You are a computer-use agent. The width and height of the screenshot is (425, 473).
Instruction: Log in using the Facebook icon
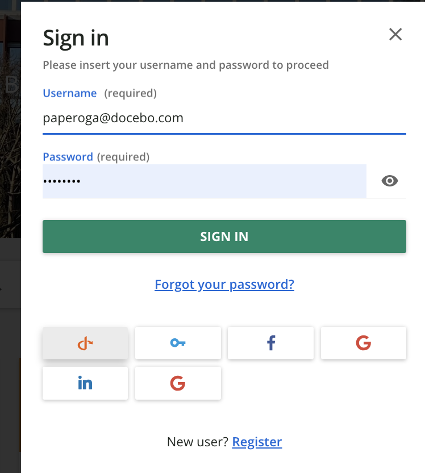(x=270, y=343)
